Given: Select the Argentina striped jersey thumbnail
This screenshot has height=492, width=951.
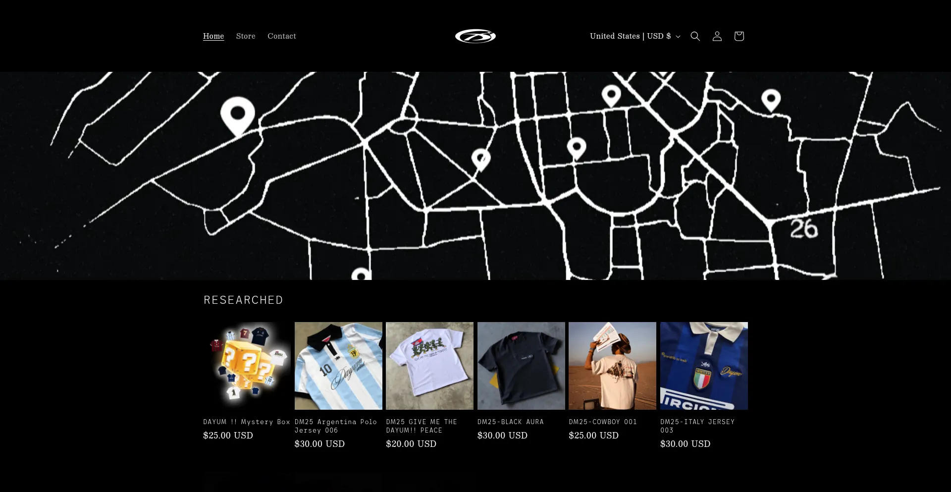Looking at the screenshot, I should [338, 366].
